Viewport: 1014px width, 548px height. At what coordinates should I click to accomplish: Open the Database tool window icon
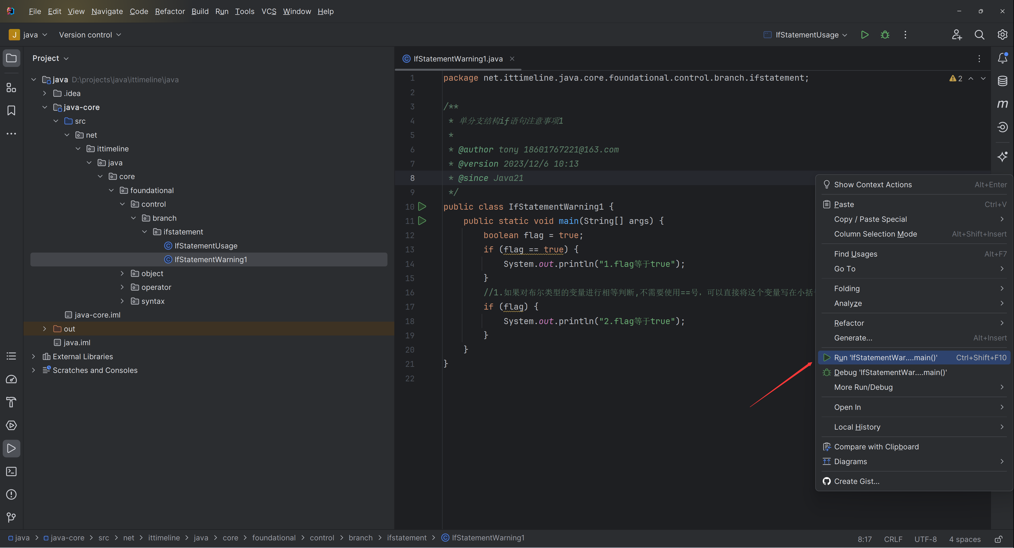[1002, 81]
